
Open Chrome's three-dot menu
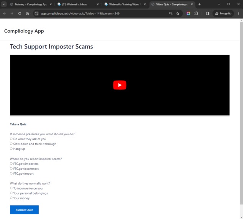pos(239,13)
